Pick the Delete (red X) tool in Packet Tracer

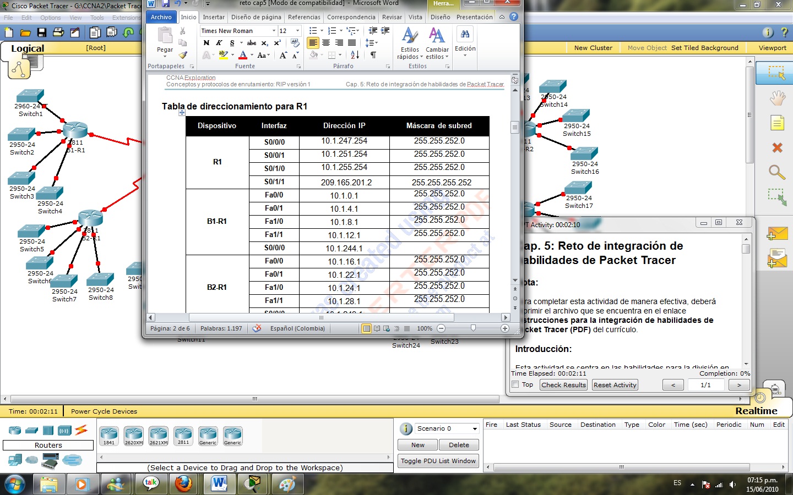777,147
